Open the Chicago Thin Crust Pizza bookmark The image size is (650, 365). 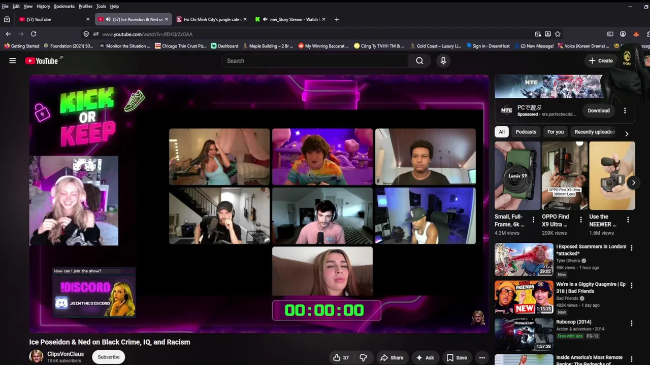tap(181, 46)
